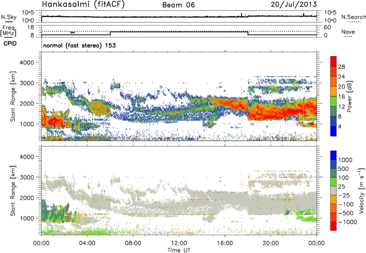Pick the Velocity swatch between 100 and 500
This screenshot has height=253, width=366.
tap(334, 173)
